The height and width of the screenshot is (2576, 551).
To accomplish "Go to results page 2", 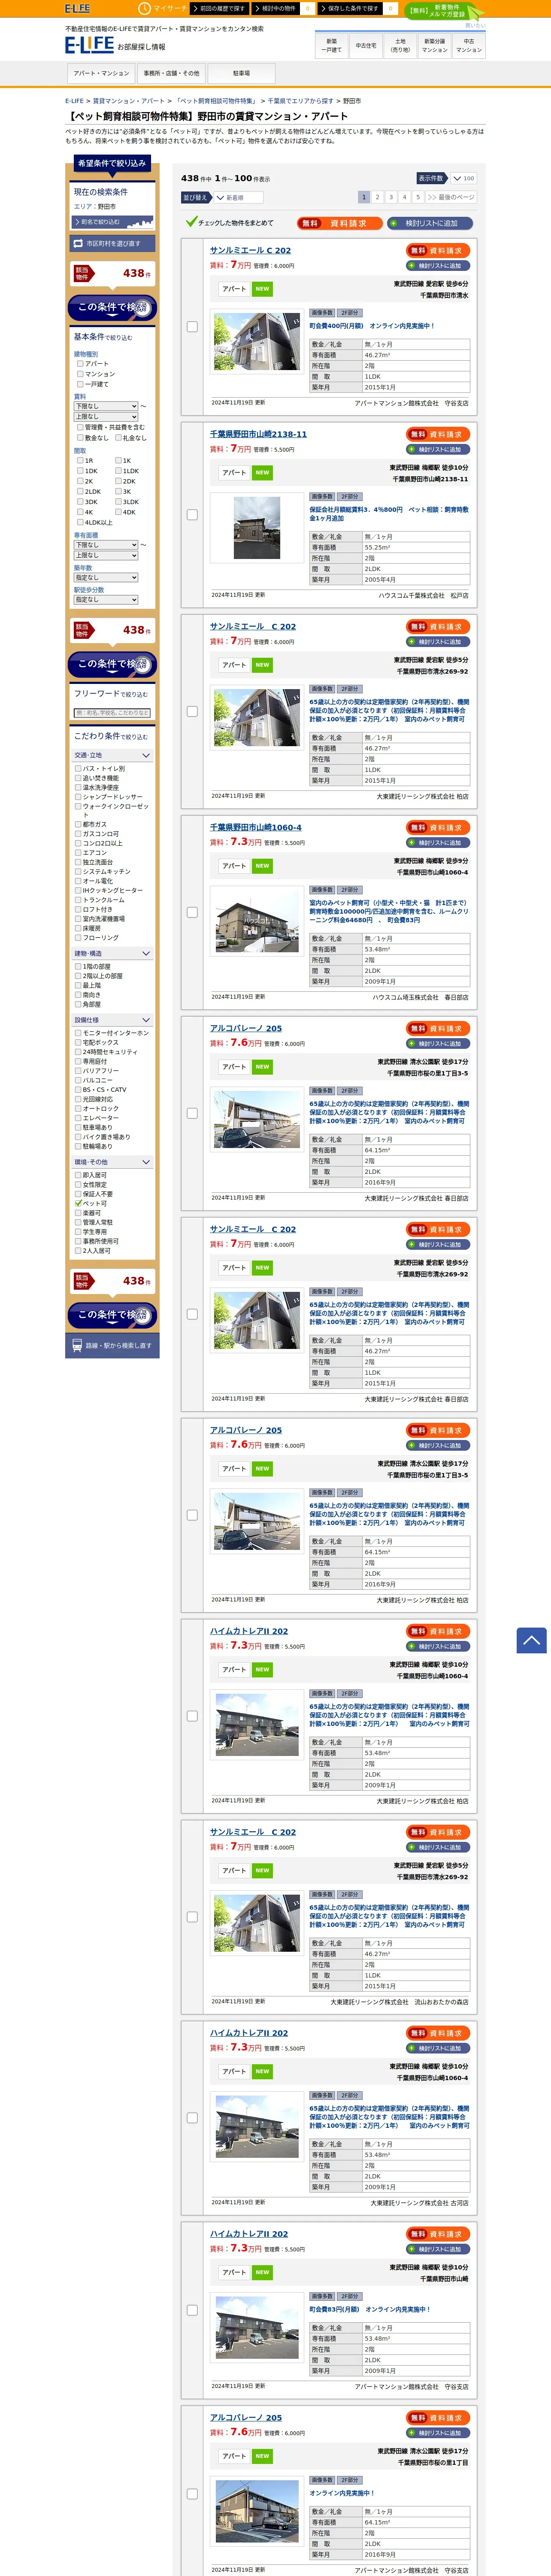I will tap(377, 197).
